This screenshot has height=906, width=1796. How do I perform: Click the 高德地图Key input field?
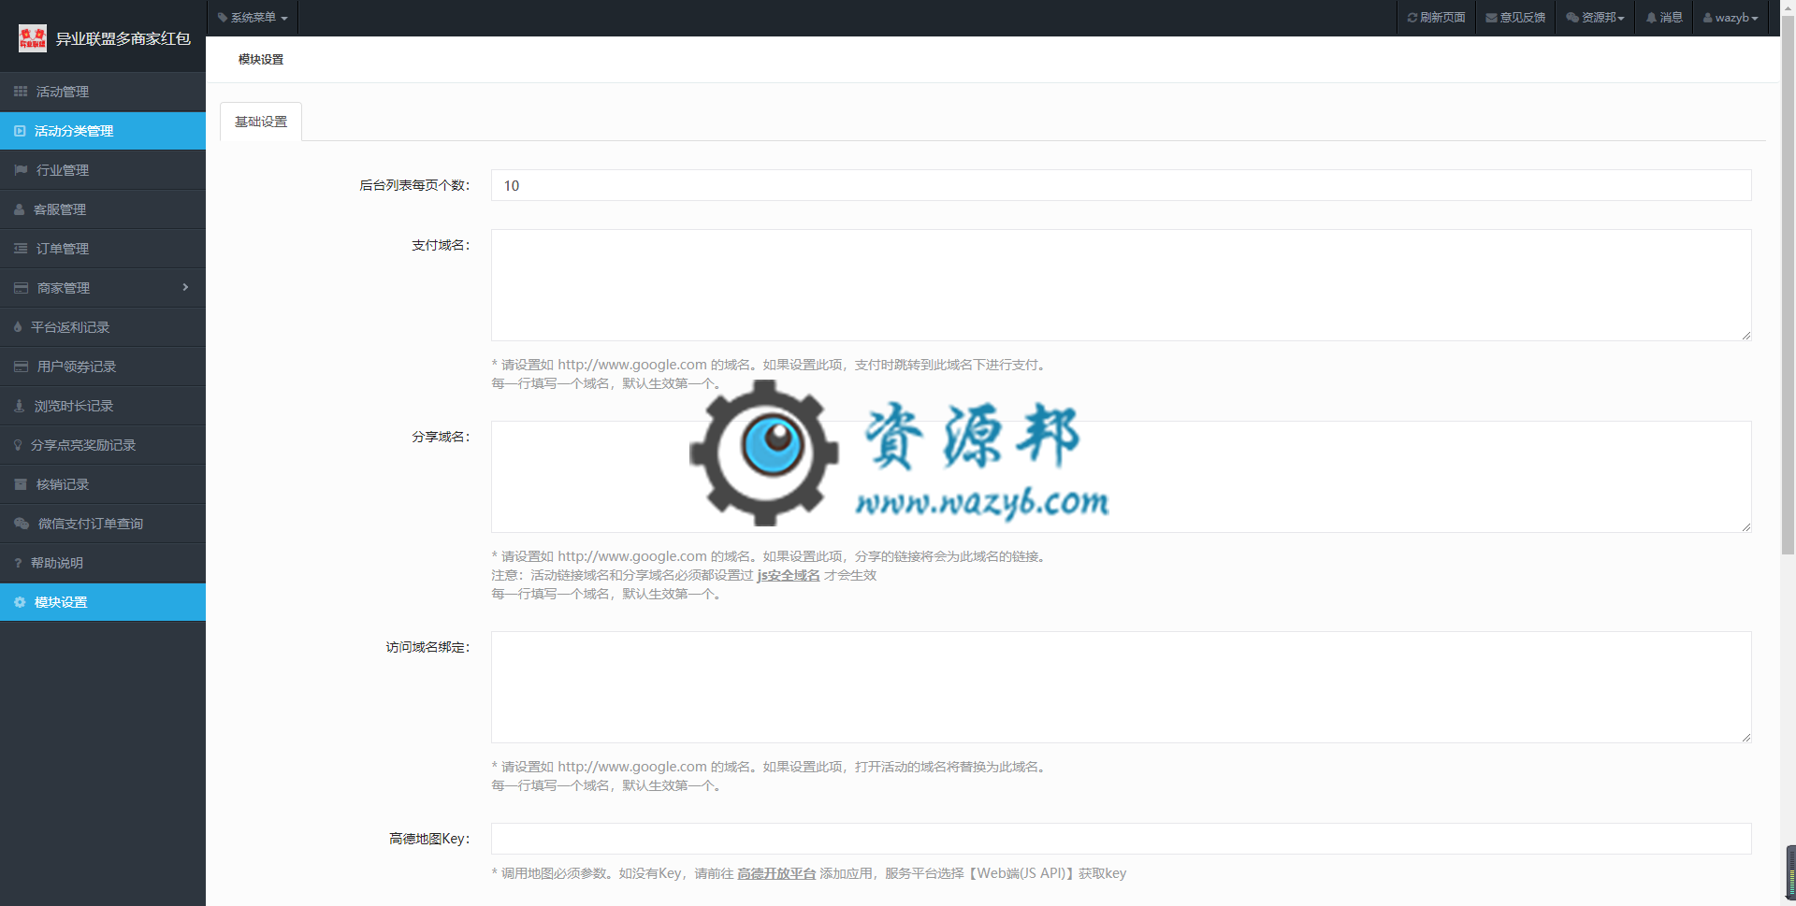pos(1121,839)
